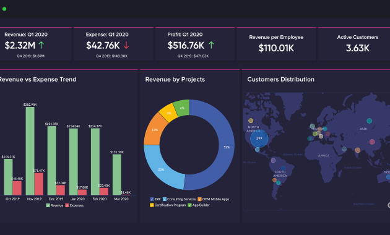
Task: Uncheck the ERP legend checkbox
Action: (x=152, y=199)
